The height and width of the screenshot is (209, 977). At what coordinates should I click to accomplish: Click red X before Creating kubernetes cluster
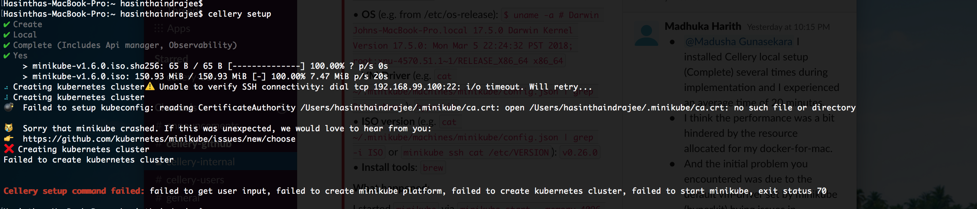click(x=9, y=149)
